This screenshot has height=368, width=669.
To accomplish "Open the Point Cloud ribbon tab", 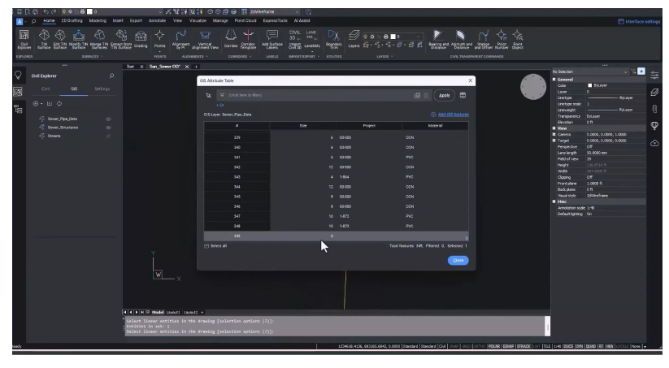I will point(245,20).
